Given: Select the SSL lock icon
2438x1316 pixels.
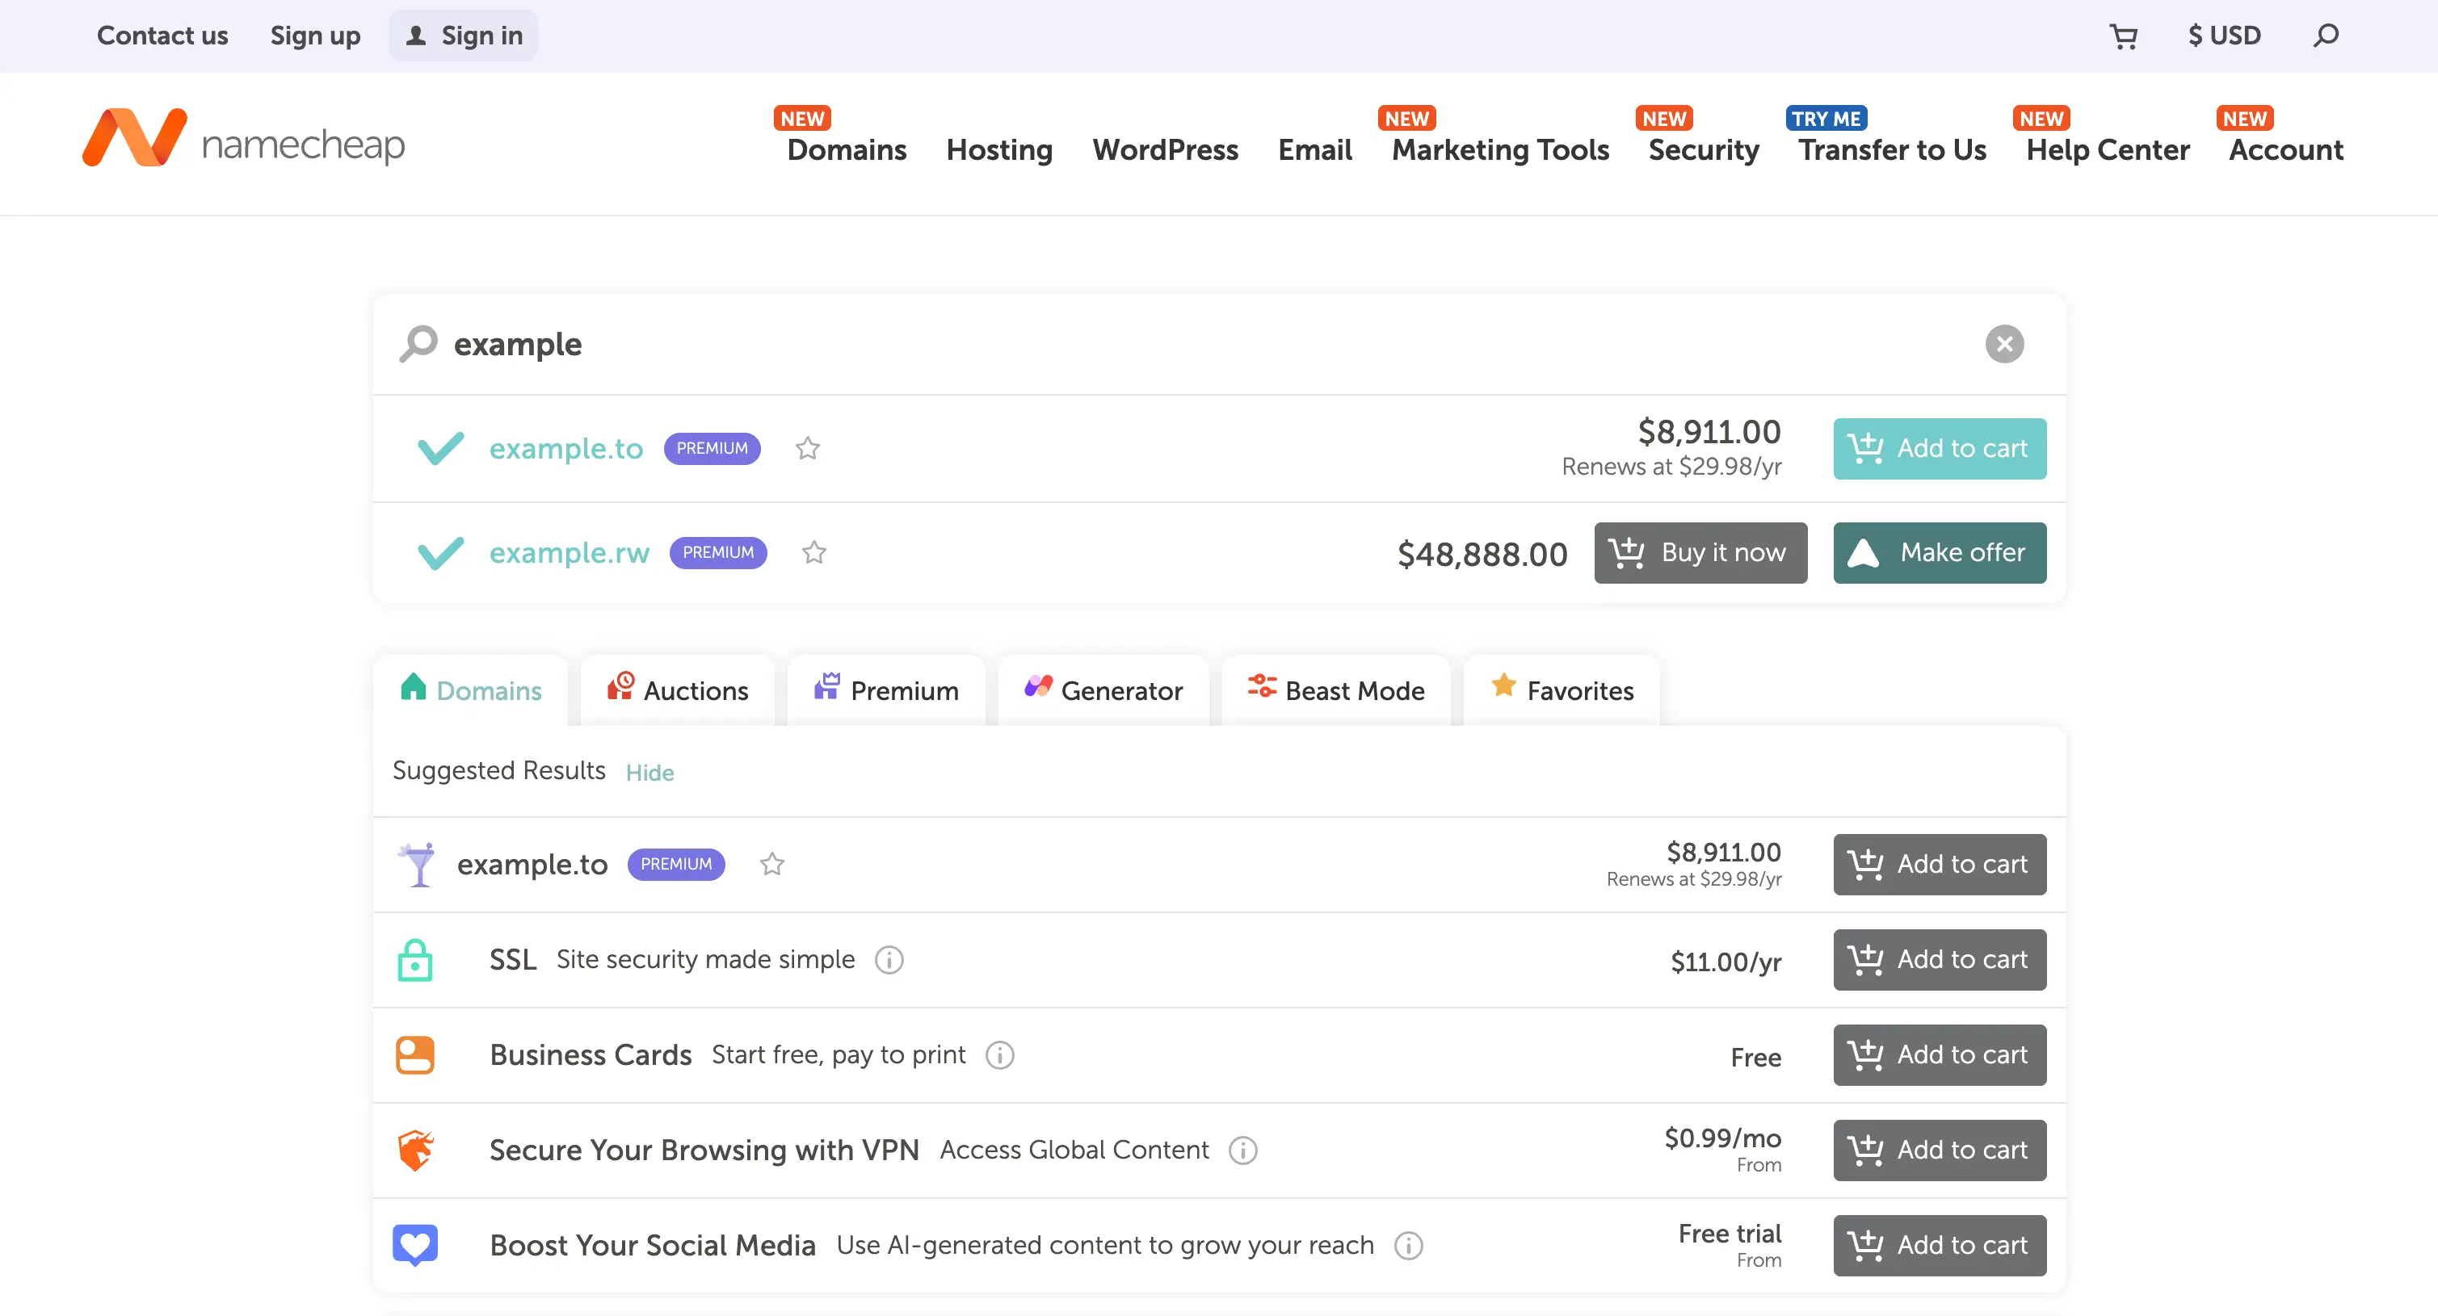Looking at the screenshot, I should point(415,959).
